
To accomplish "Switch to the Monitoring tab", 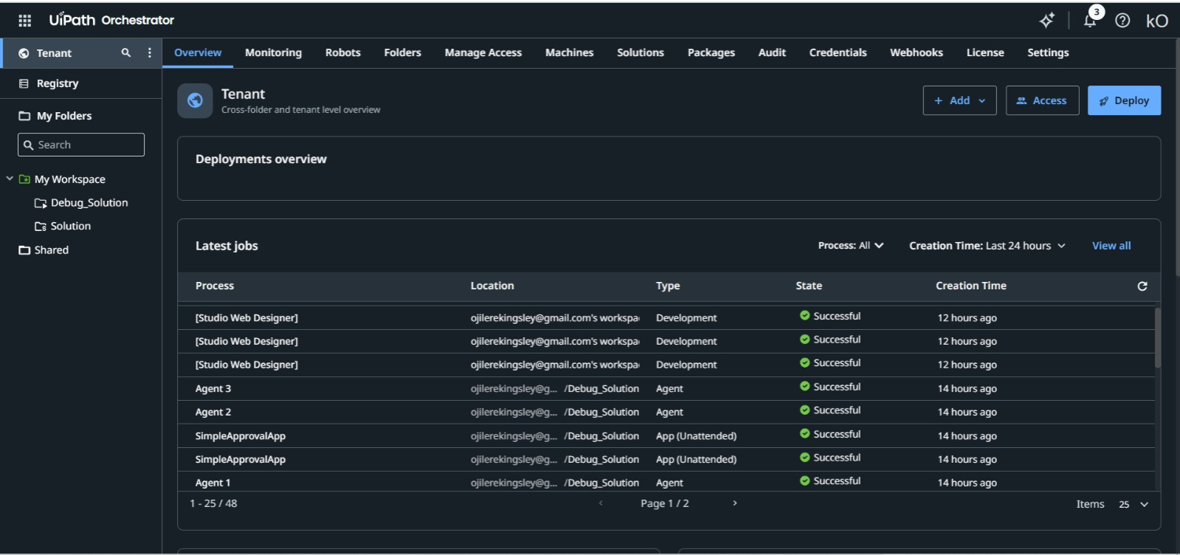I will (273, 52).
